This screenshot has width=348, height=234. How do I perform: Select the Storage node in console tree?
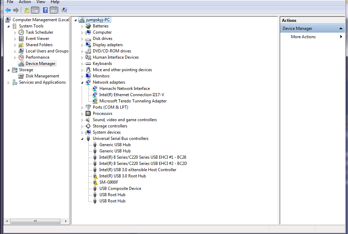(x=26, y=70)
